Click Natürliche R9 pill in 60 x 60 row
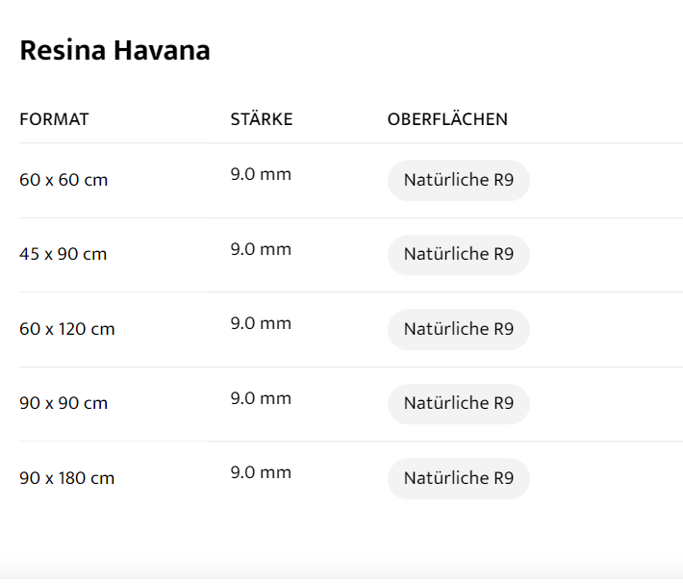 (459, 180)
